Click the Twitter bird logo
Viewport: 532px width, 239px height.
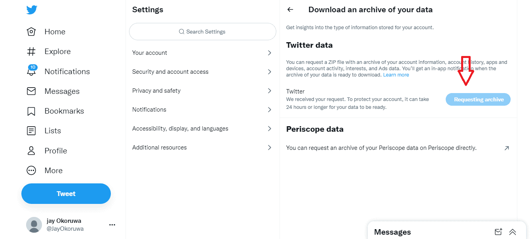point(31,10)
